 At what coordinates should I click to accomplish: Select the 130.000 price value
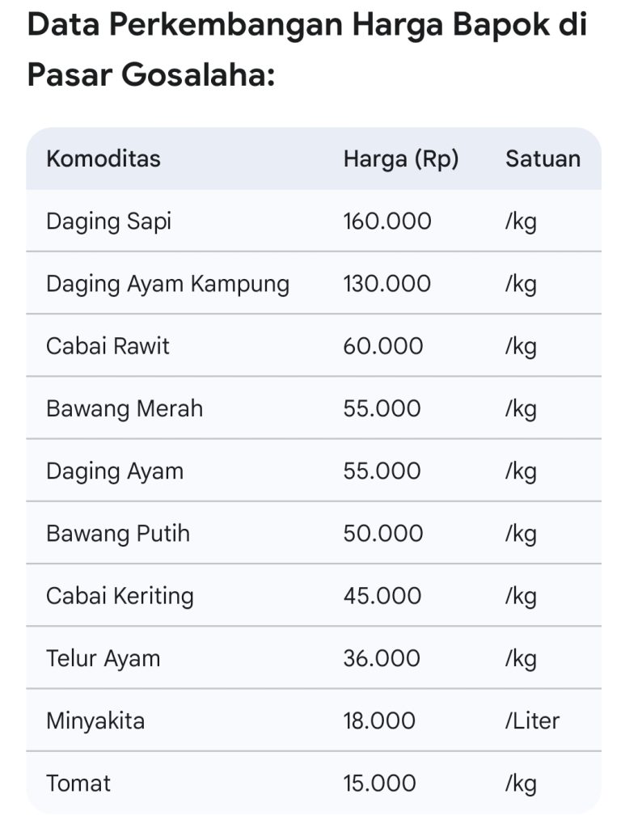pyautogui.click(x=387, y=284)
